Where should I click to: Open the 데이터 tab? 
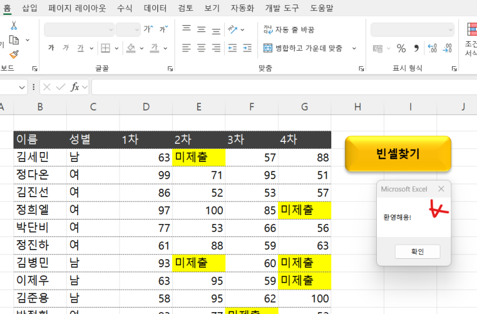155,8
